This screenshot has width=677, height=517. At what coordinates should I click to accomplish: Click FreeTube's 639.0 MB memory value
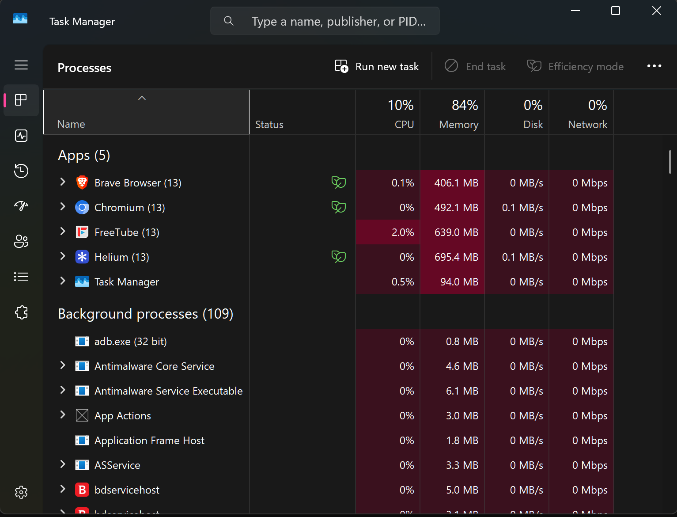(456, 232)
